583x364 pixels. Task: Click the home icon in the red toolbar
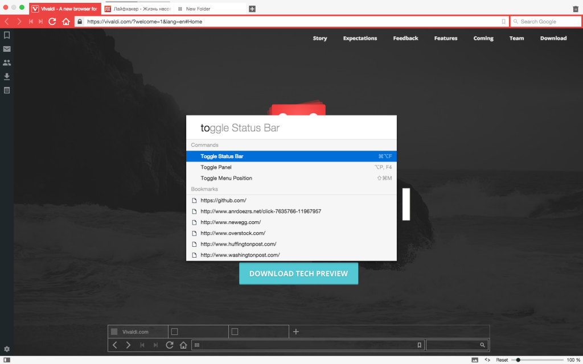[66, 22]
